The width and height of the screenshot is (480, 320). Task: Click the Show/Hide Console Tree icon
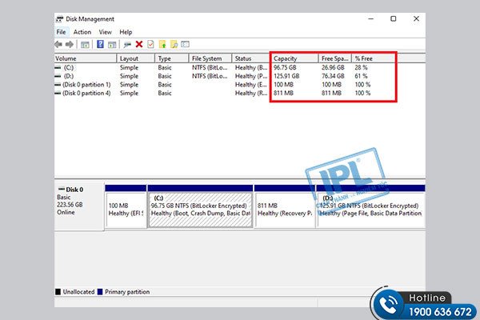[x=85, y=45]
